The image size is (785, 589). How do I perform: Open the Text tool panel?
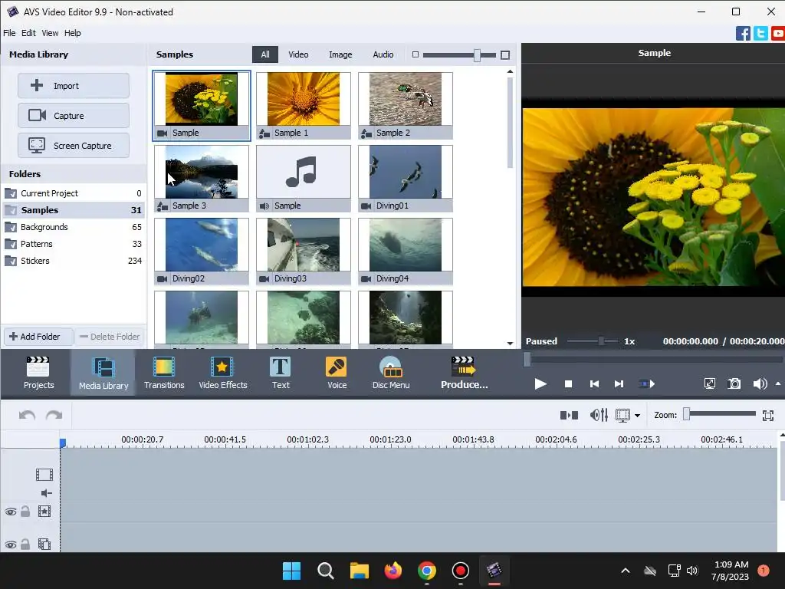click(x=281, y=373)
